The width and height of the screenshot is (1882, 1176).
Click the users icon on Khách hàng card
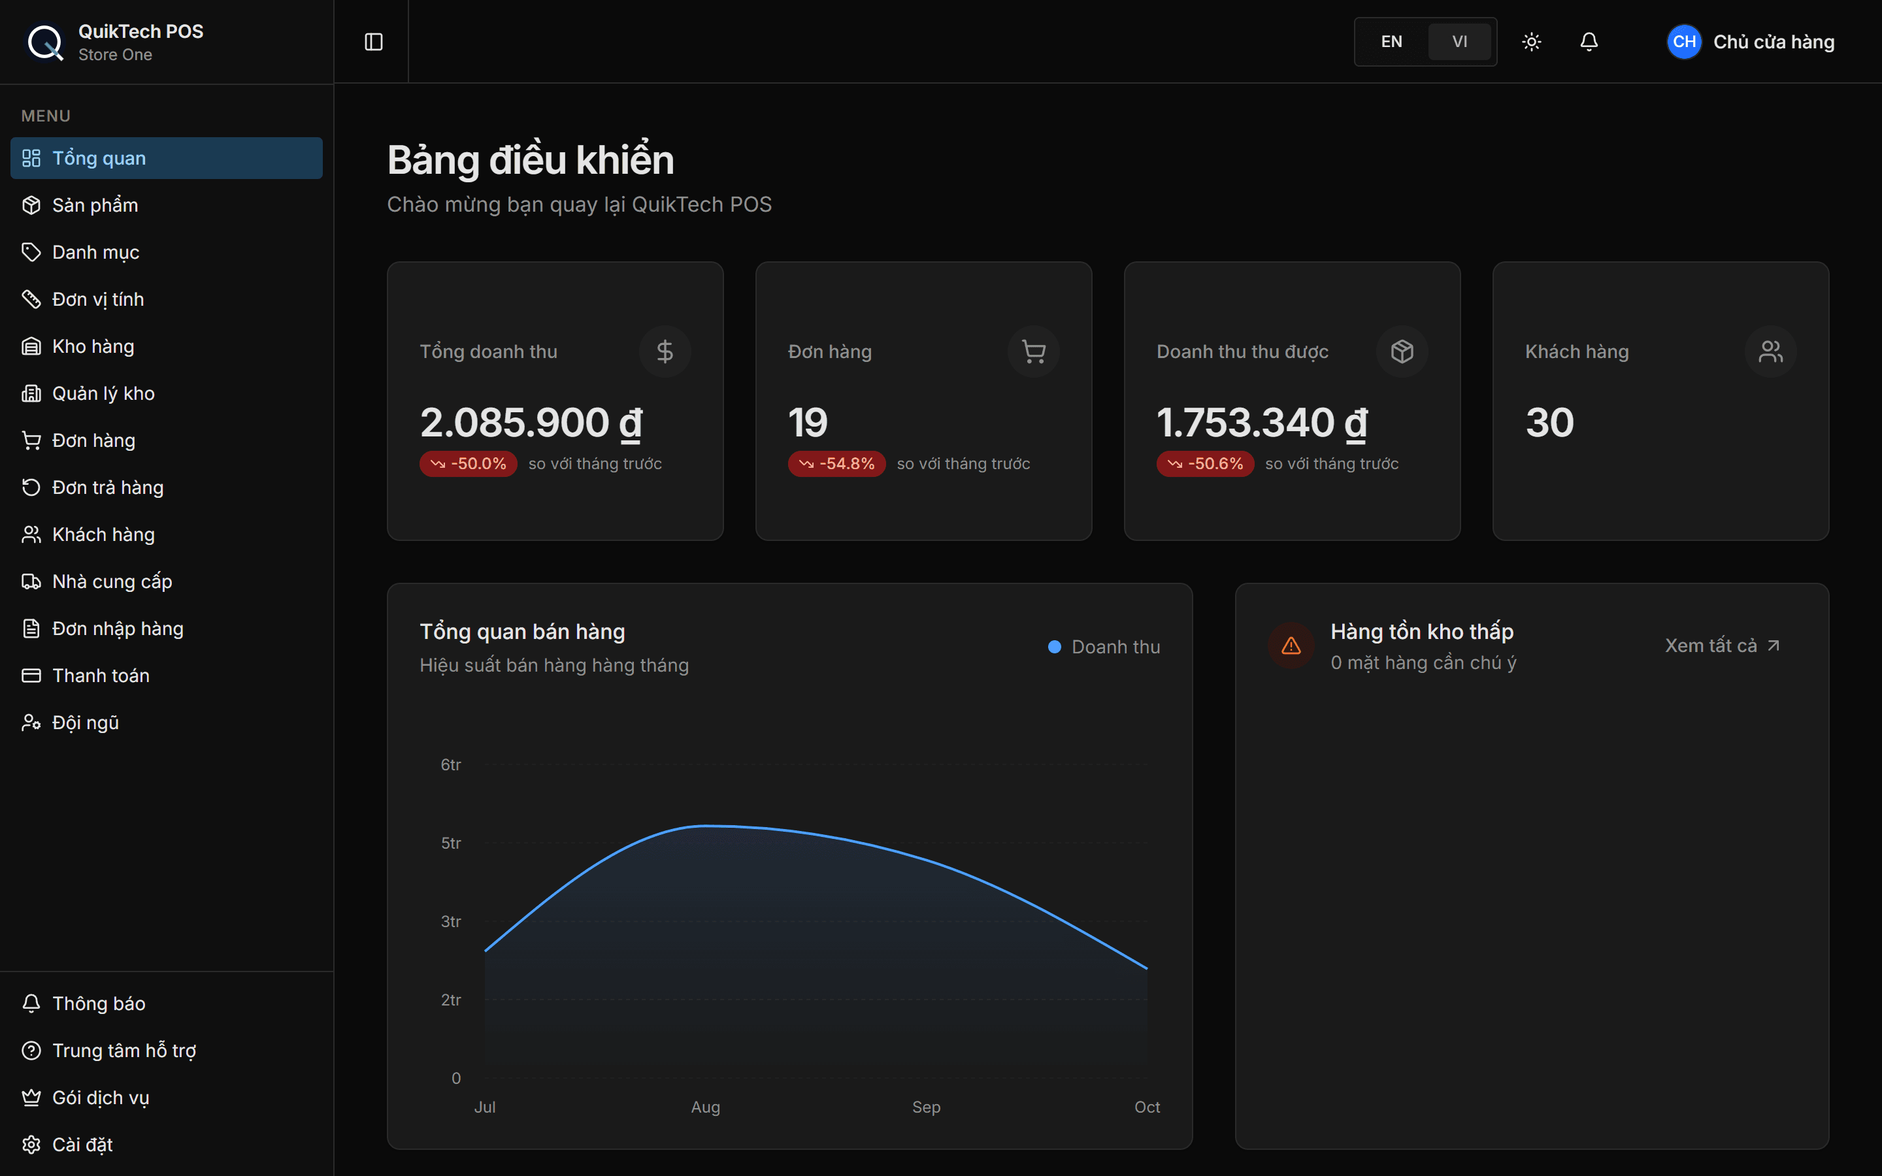(1771, 351)
